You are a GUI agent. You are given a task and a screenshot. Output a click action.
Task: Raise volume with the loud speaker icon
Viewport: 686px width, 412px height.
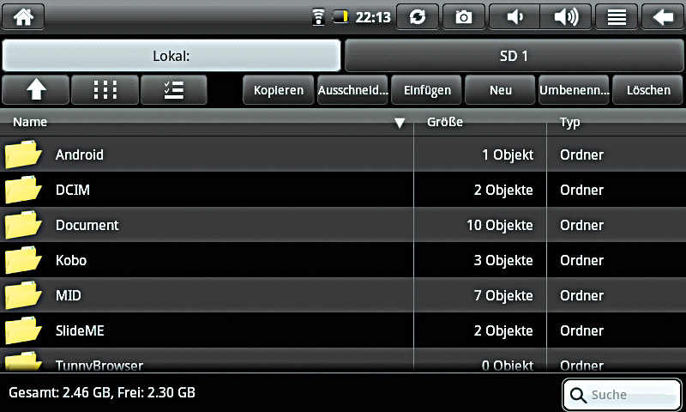[x=566, y=16]
